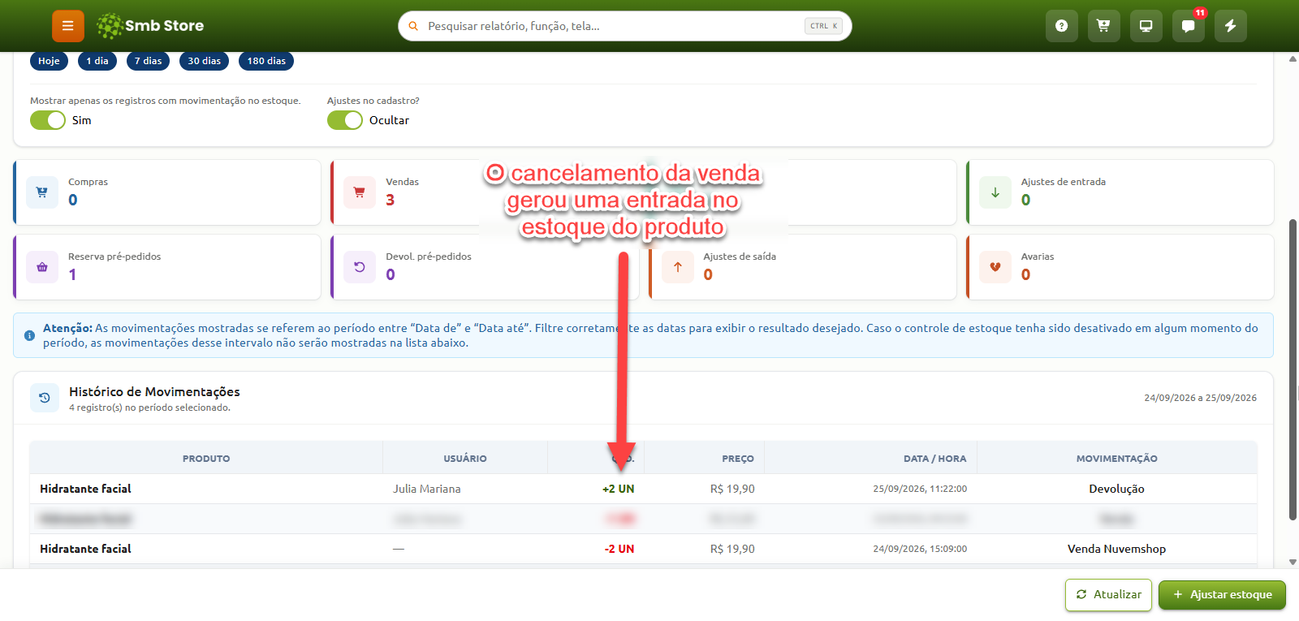Click the lightning bolt shortcuts icon

pyautogui.click(x=1230, y=26)
